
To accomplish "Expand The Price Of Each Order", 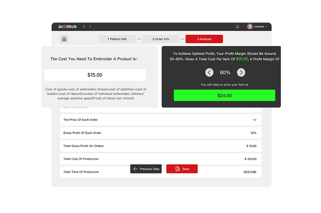I will click(x=255, y=120).
